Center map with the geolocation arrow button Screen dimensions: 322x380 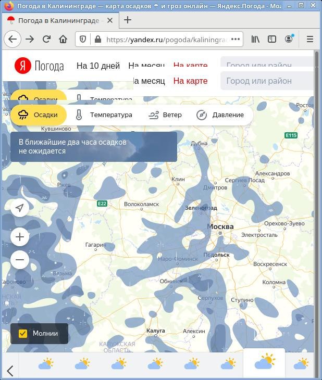coord(20,208)
